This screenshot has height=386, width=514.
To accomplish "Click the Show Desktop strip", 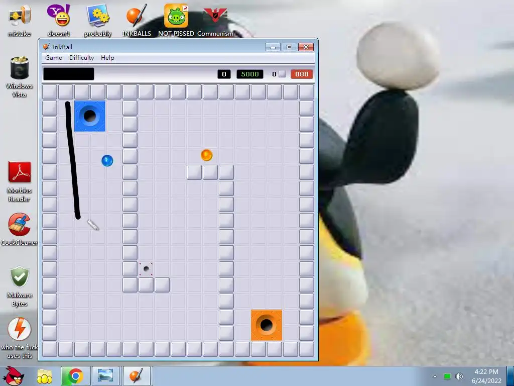I will pyautogui.click(x=510, y=376).
